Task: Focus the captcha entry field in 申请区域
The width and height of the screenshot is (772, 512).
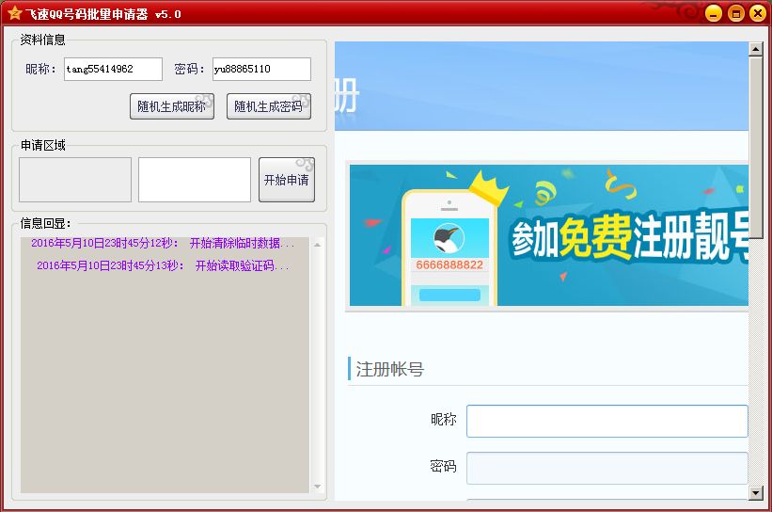Action: [195, 180]
